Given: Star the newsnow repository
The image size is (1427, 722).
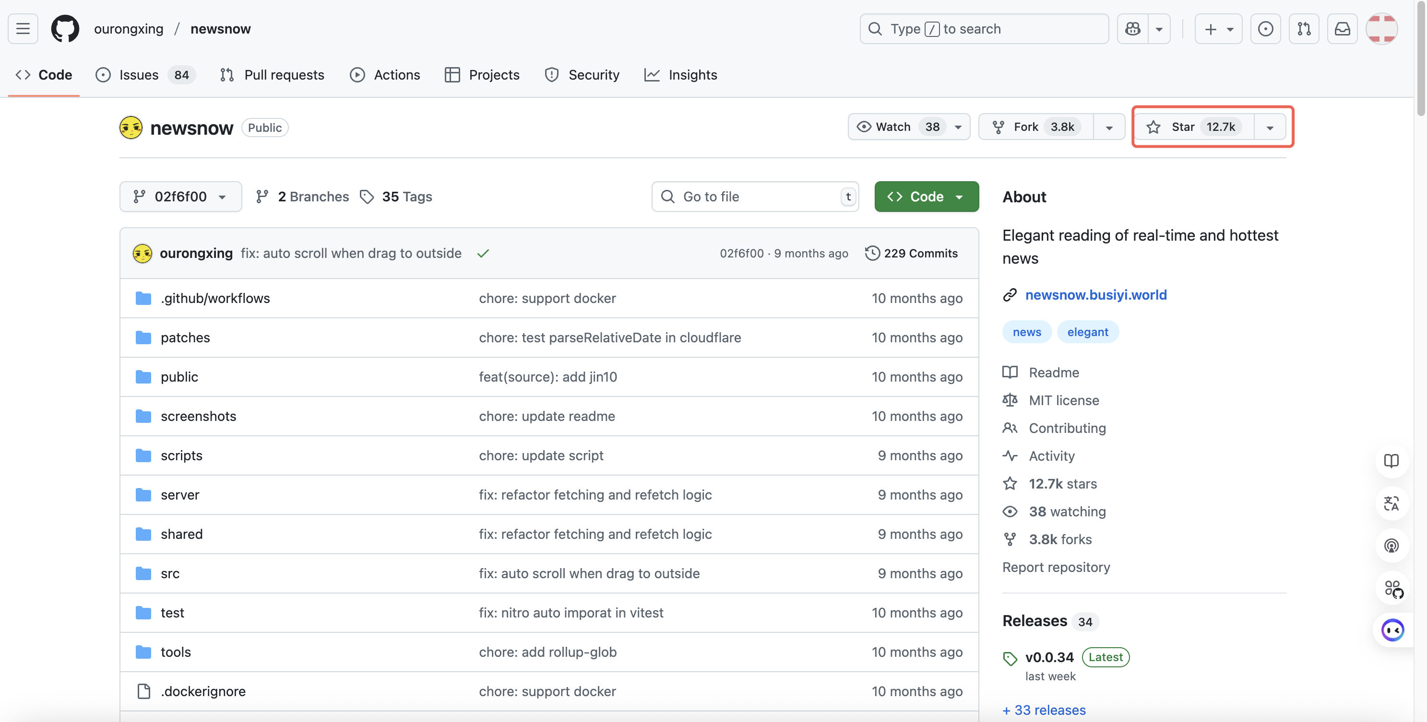Looking at the screenshot, I should (x=1193, y=127).
